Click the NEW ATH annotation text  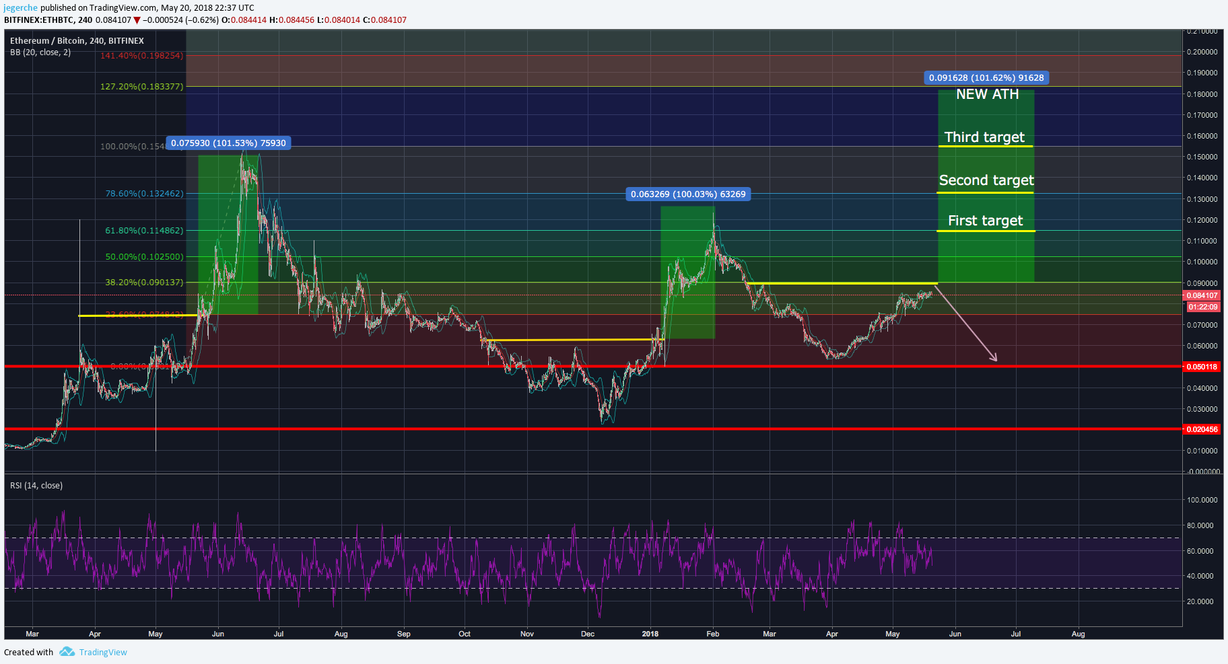tap(988, 94)
